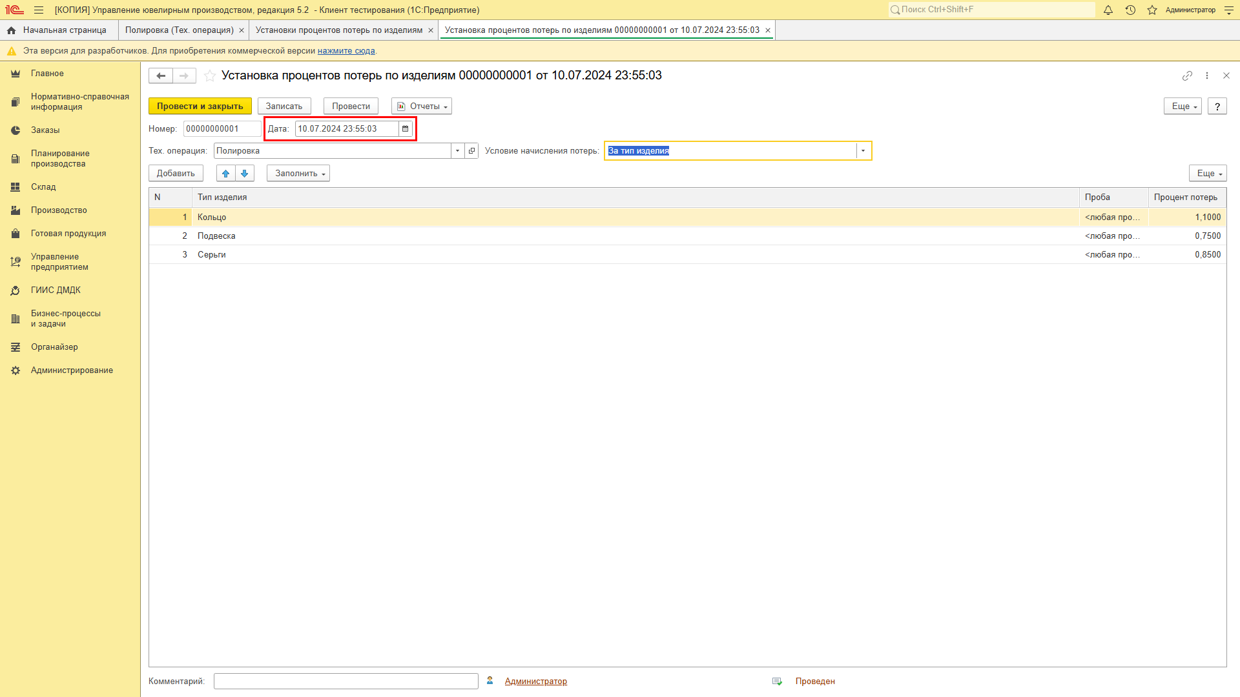Sort by Процент потерь column header
Screen dimensions: 1240x697
pyautogui.click(x=1187, y=197)
